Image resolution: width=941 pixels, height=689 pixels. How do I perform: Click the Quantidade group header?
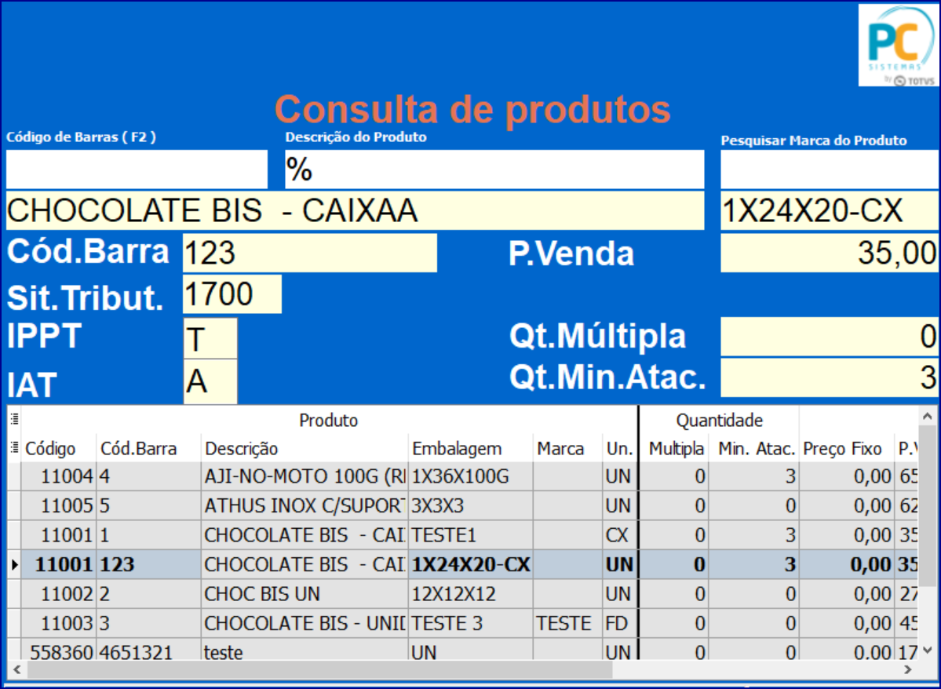pyautogui.click(x=719, y=420)
